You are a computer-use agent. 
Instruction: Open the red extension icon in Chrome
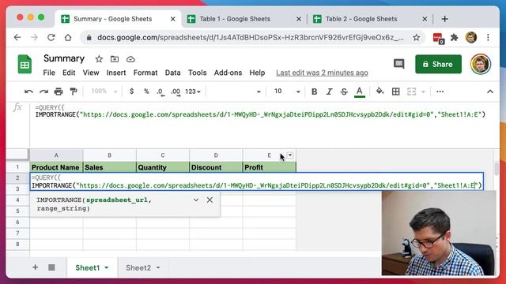tap(438, 38)
